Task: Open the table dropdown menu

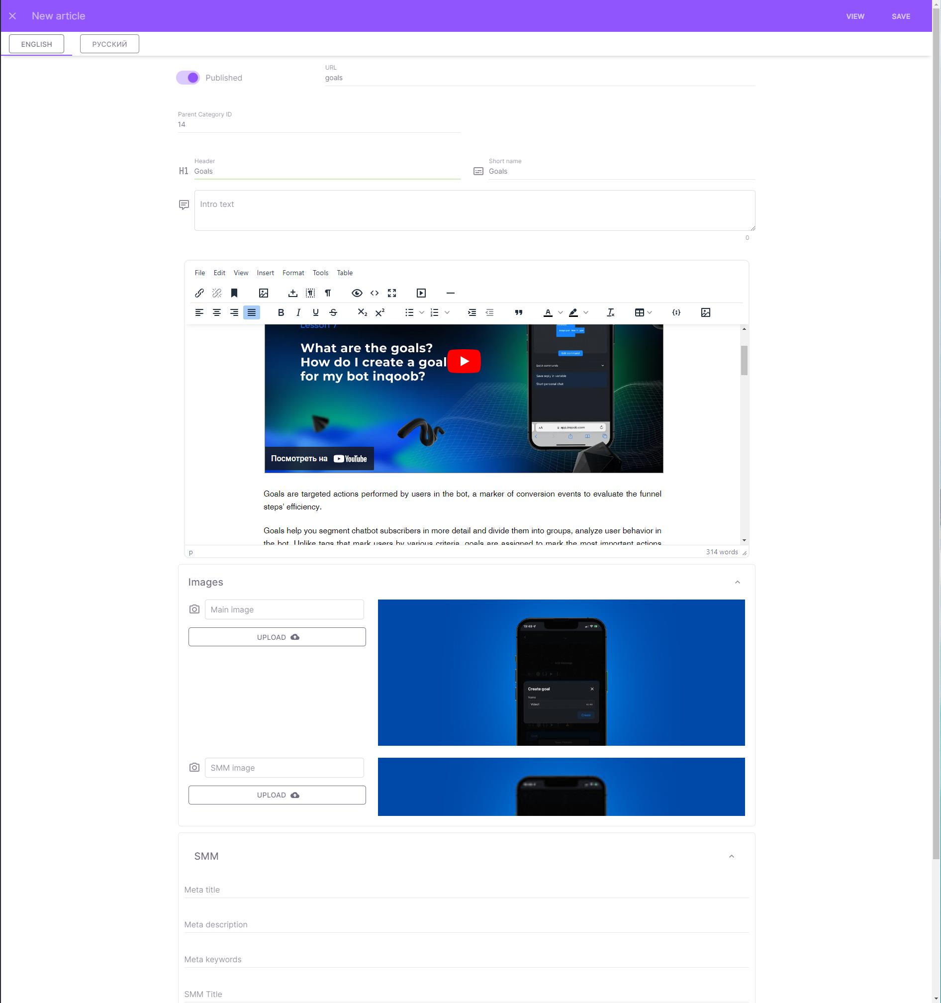Action: click(644, 313)
